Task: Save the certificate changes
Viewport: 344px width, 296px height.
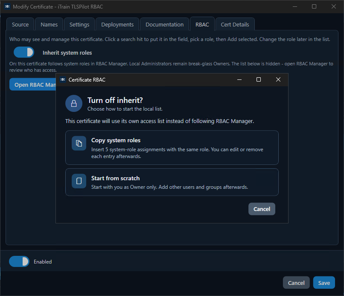Action: [x=324, y=283]
